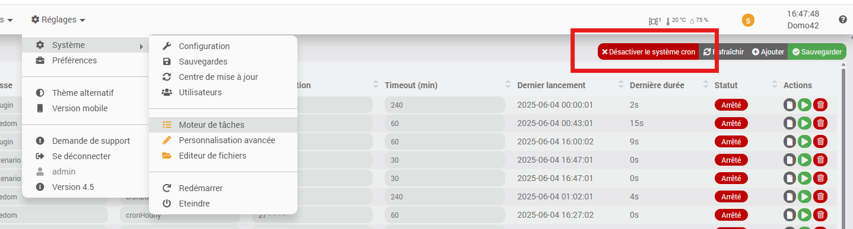Sort by Dernier lancement column
The image size is (853, 229).
point(551,85)
